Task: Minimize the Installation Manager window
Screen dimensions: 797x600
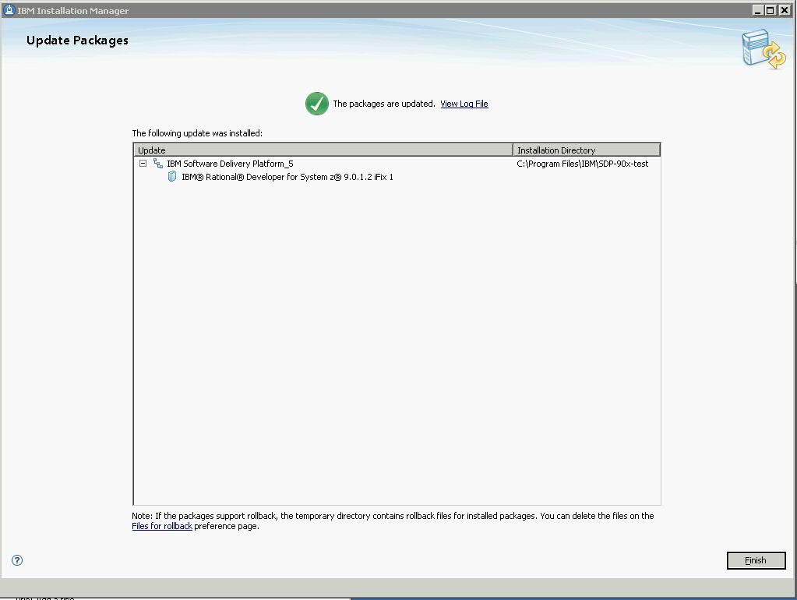Action: point(757,10)
